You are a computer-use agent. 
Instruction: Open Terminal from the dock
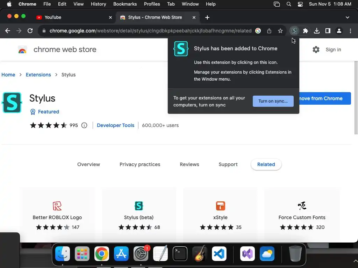click(180, 254)
